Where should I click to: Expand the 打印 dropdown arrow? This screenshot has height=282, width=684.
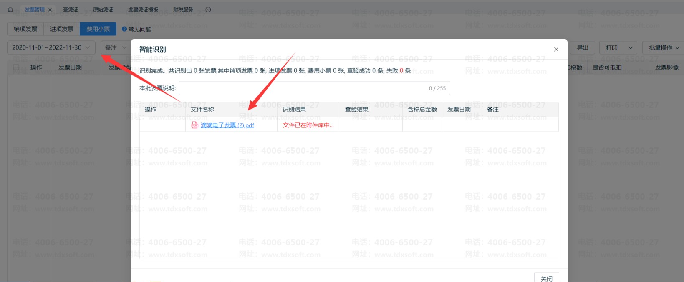(x=630, y=48)
